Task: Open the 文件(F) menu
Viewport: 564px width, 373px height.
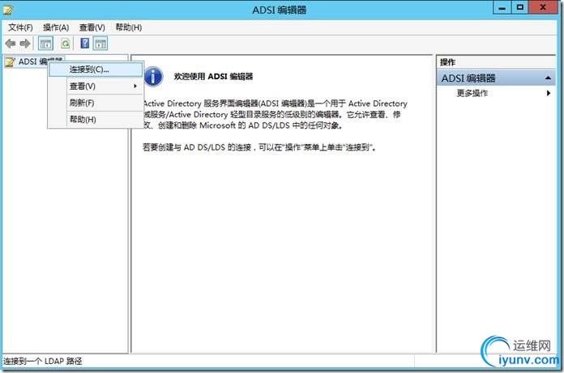Action: pos(20,28)
